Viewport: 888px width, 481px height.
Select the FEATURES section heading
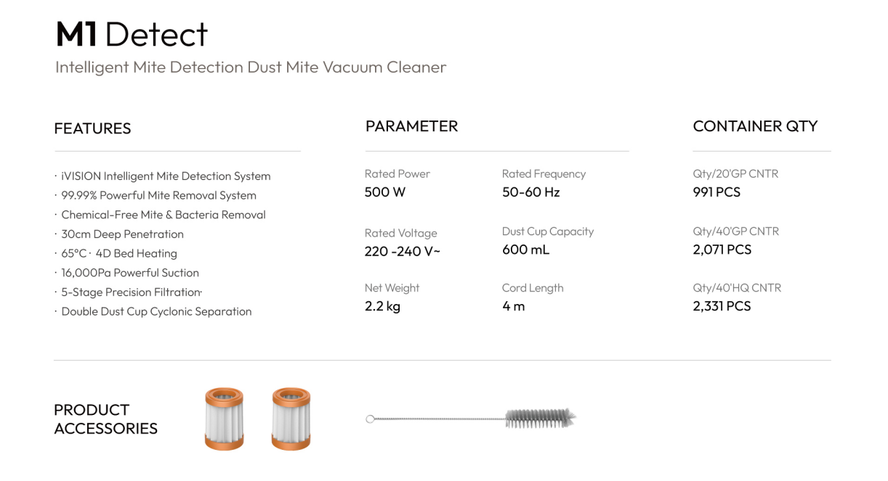tap(92, 128)
